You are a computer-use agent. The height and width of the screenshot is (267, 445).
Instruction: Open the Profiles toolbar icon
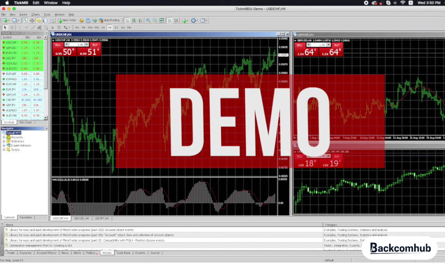pos(15,20)
